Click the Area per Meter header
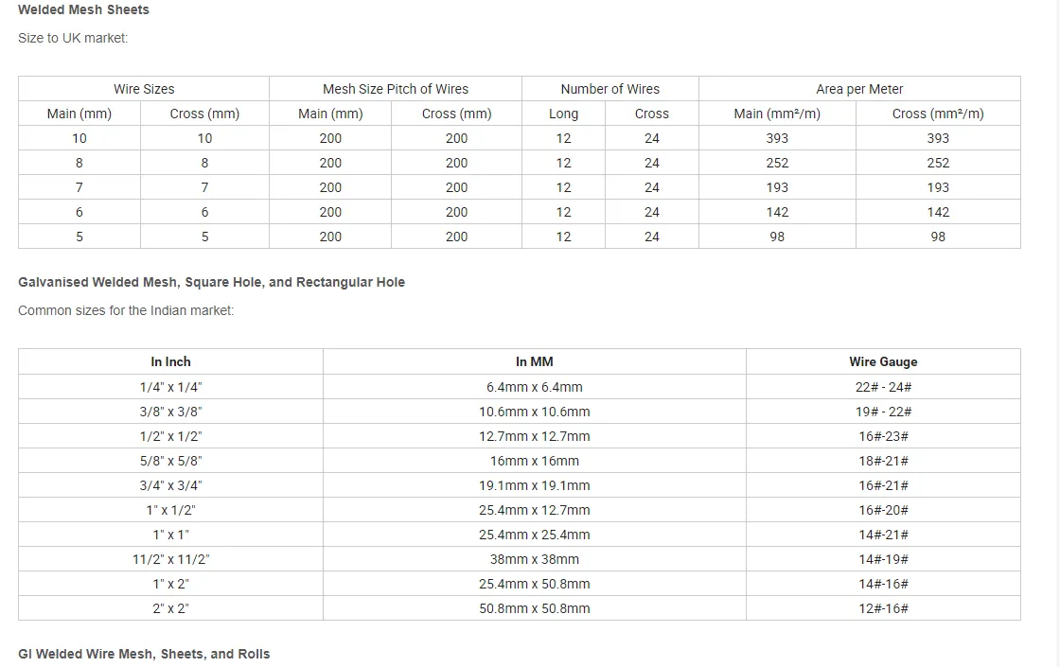The height and width of the screenshot is (667, 1060). (859, 89)
